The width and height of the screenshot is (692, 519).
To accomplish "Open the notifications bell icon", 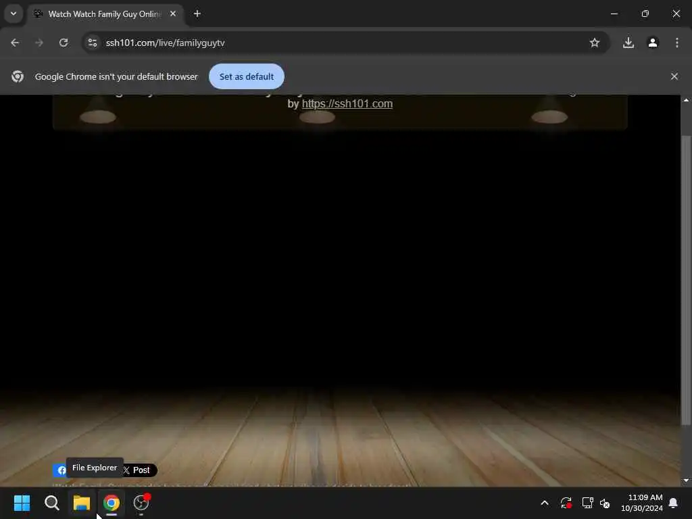I will coord(674,503).
